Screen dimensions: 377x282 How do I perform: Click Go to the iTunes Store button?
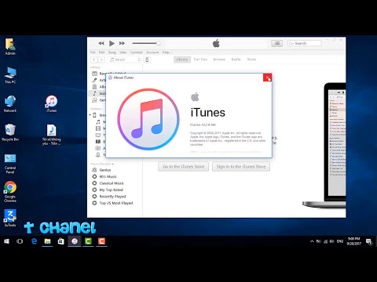click(x=183, y=167)
